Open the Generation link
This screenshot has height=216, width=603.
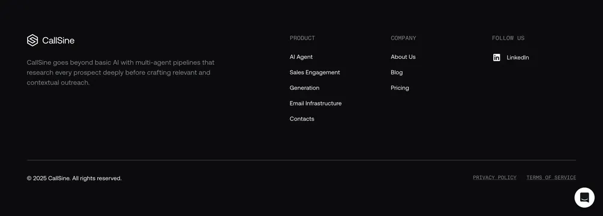(x=304, y=88)
